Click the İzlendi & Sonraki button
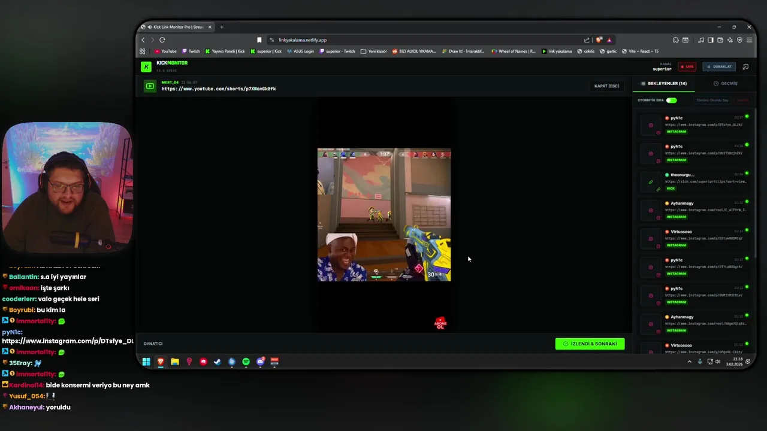 point(590,344)
